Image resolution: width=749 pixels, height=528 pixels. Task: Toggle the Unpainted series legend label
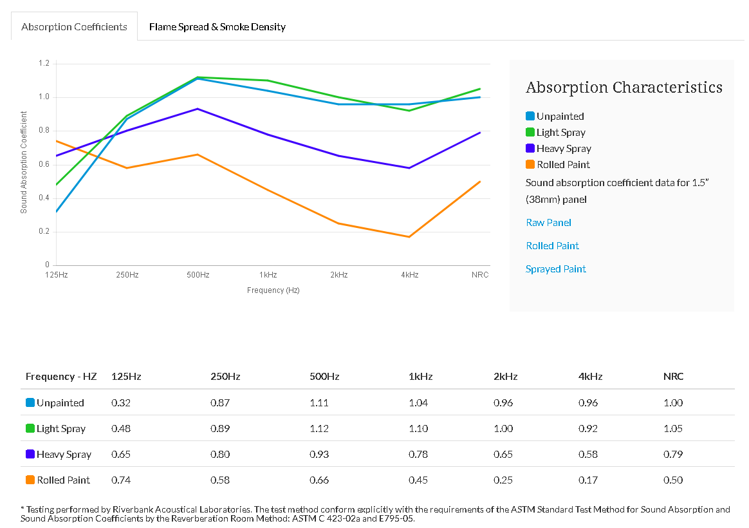[560, 117]
